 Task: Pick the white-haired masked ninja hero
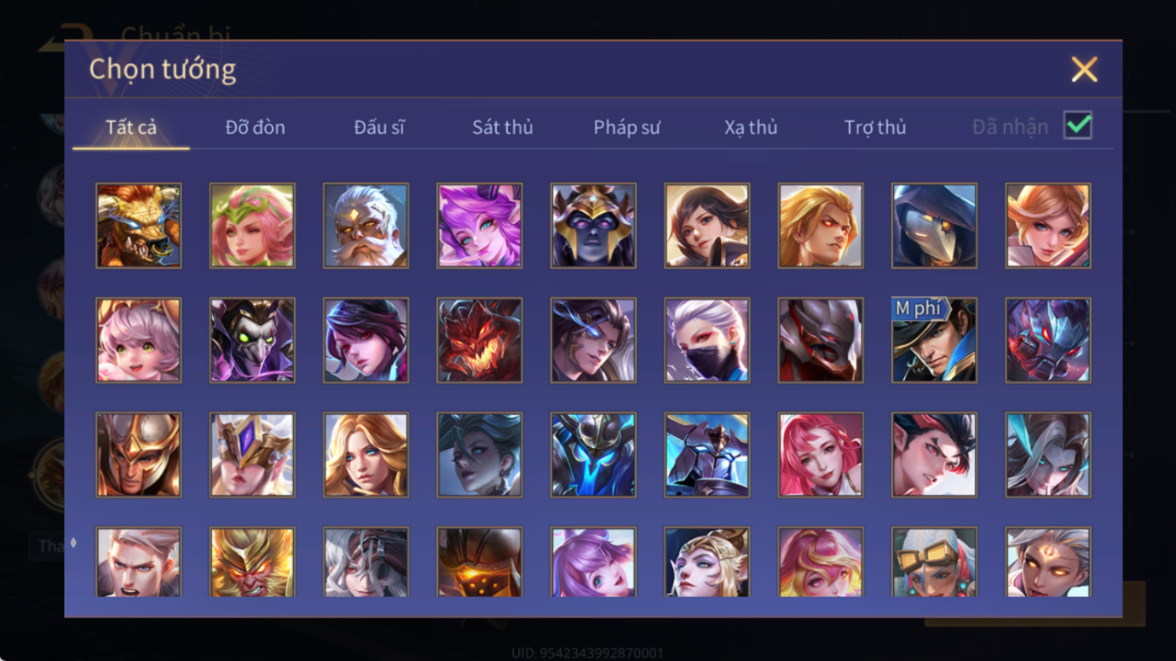(x=707, y=340)
